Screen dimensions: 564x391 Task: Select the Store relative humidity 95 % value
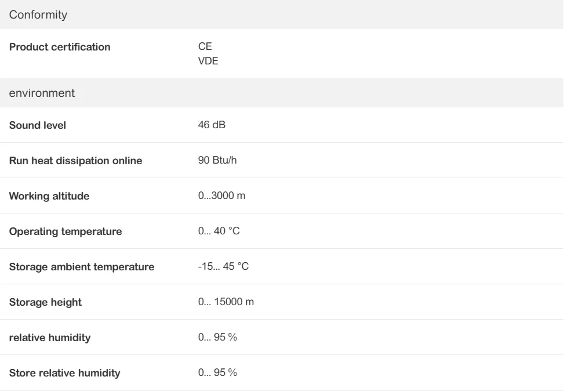[217, 373]
